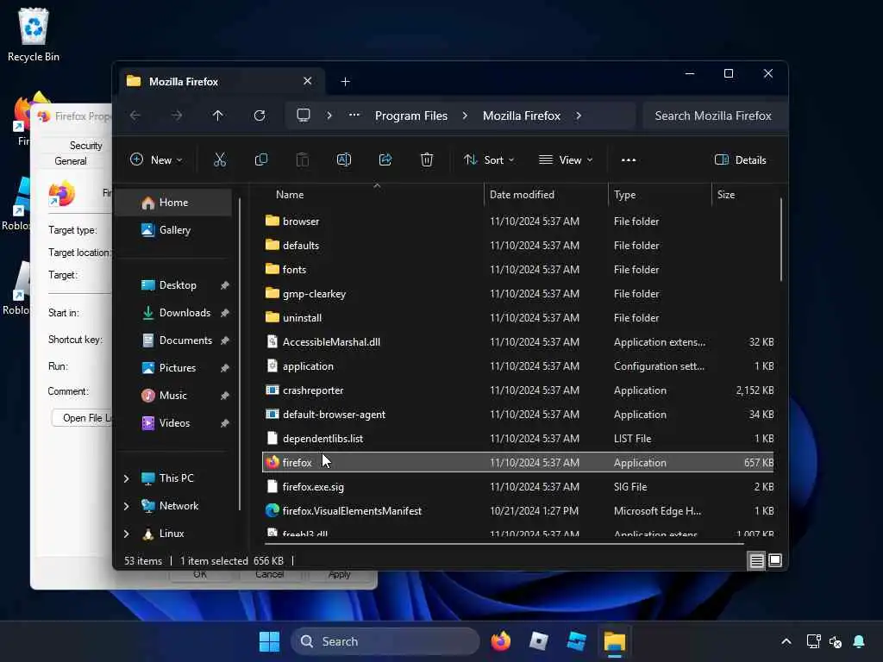Open Desktop quick access folder

[174, 284]
